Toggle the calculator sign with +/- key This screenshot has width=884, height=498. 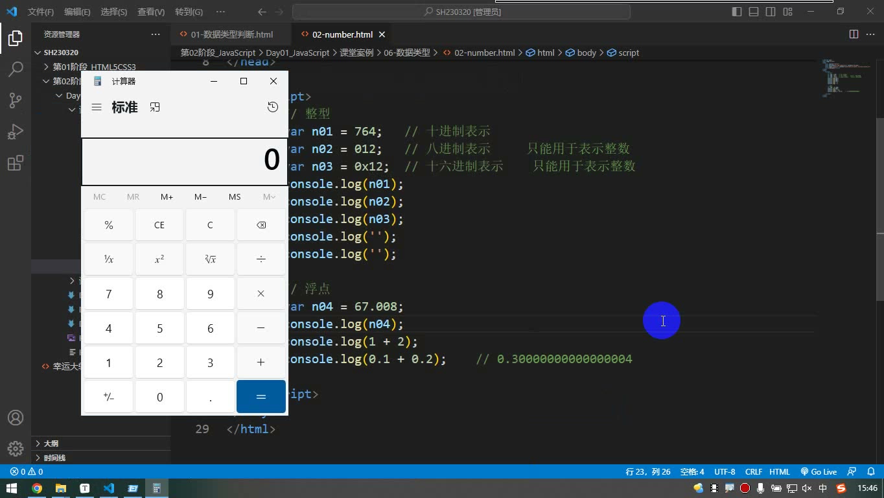tap(108, 397)
